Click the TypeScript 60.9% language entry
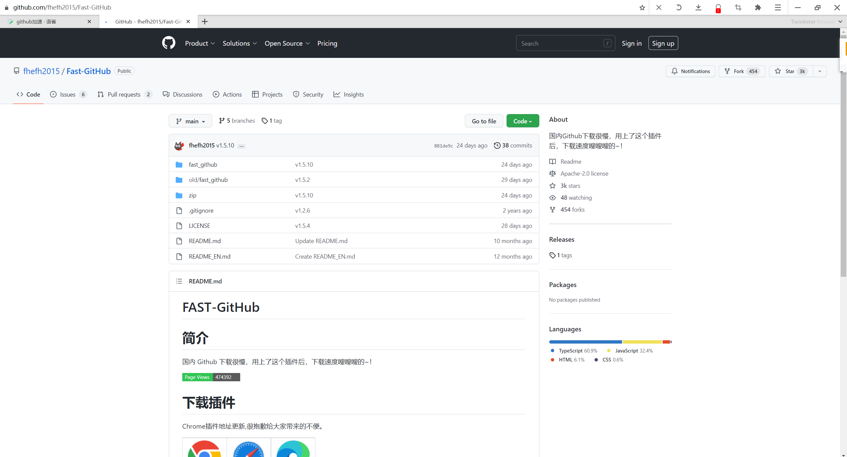847x457 pixels. [574, 351]
